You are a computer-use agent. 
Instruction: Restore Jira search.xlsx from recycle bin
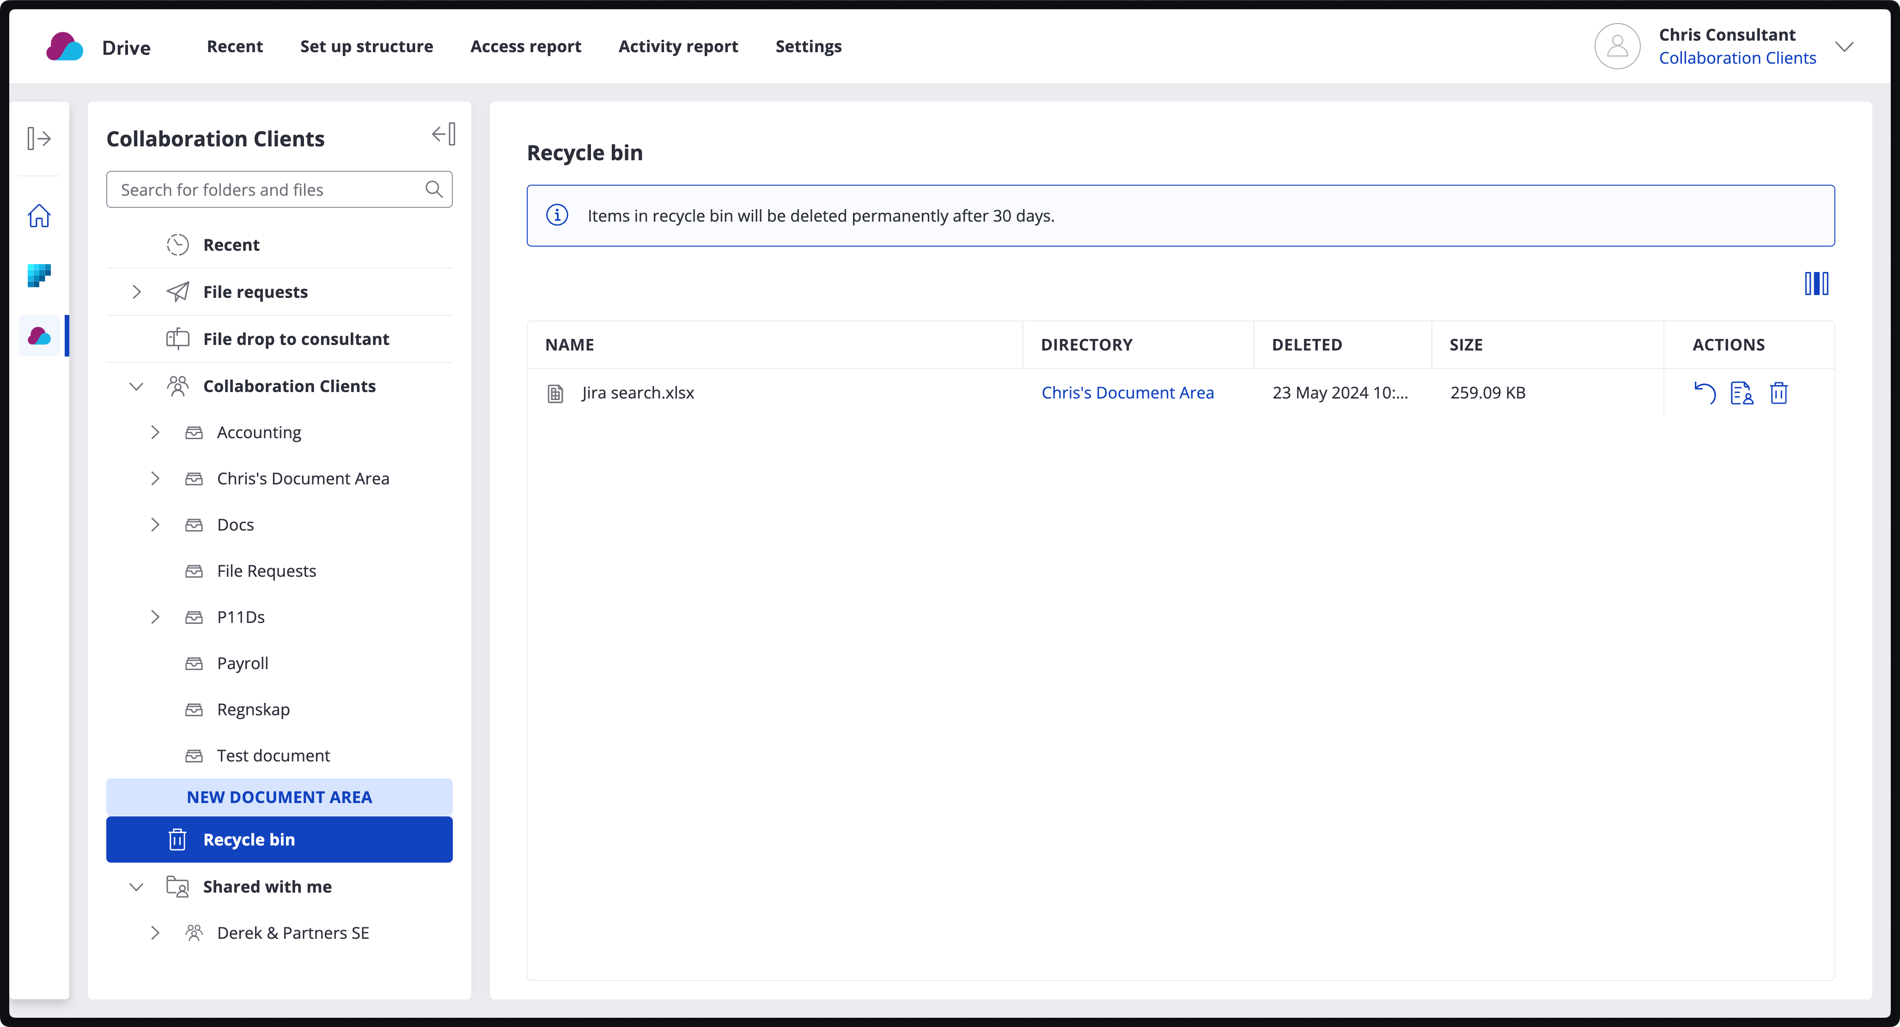(x=1705, y=393)
